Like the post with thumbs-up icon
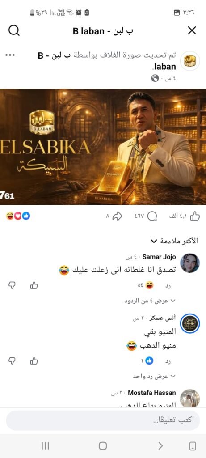 [x=195, y=216]
